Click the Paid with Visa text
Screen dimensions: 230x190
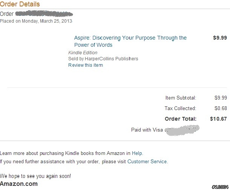[147, 130]
